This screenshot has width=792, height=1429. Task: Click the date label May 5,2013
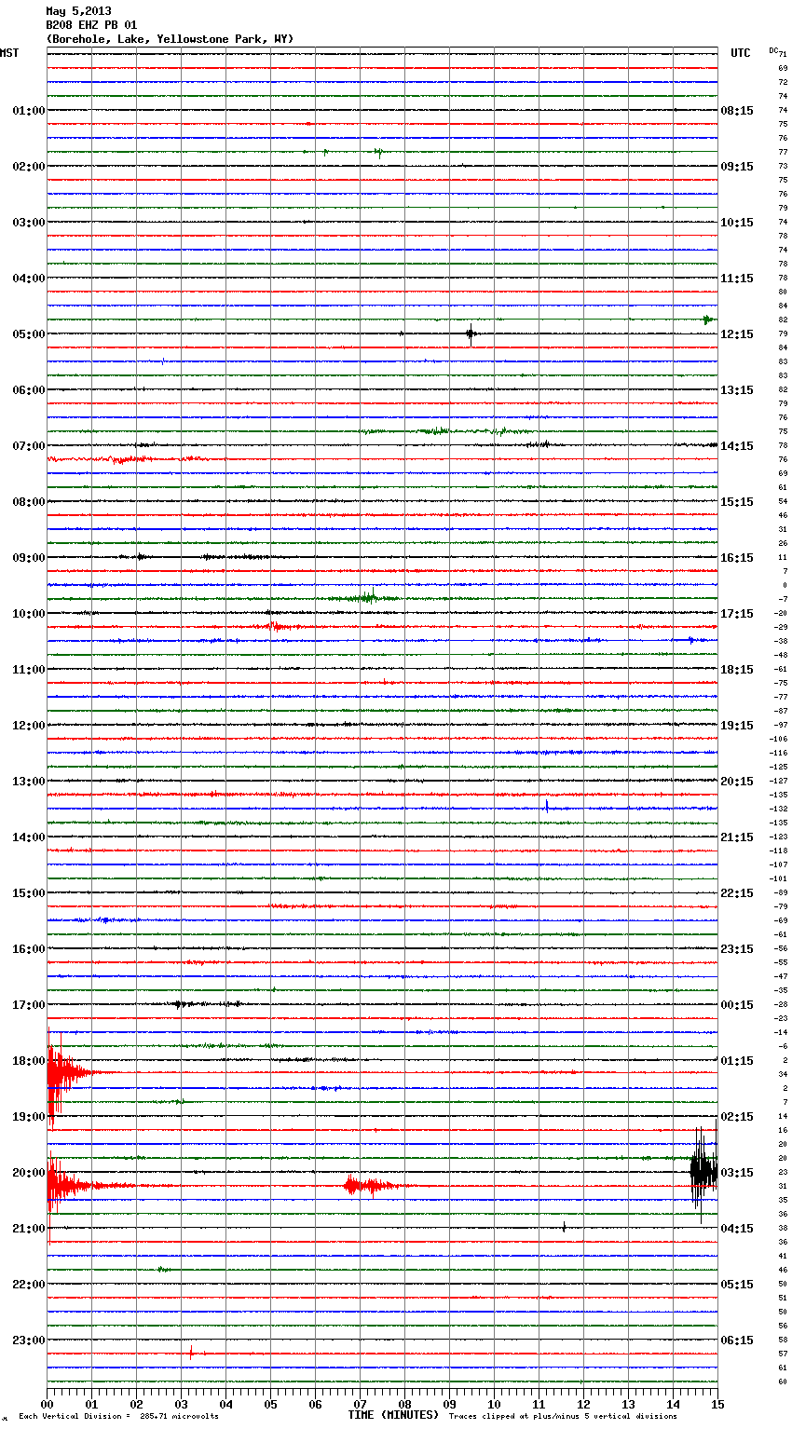coord(78,11)
